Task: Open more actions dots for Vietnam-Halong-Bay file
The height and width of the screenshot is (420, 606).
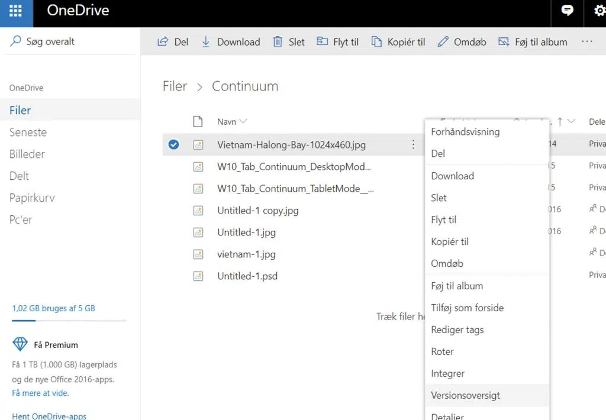Action: 413,144
